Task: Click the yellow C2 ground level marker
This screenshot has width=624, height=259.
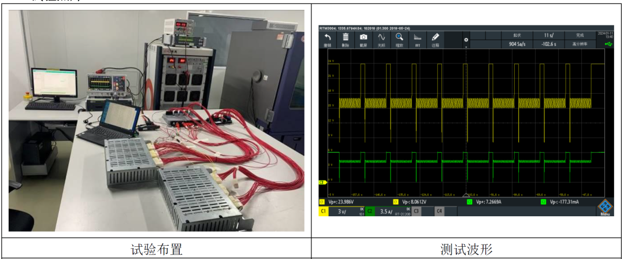Action: click(322, 183)
